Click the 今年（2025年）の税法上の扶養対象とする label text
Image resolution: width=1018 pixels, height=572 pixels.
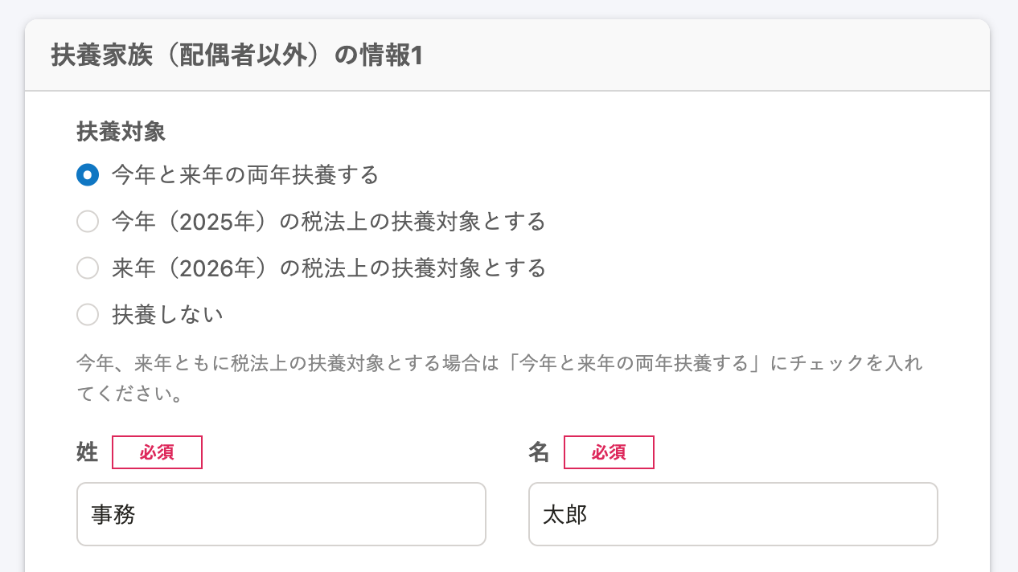[x=328, y=222]
